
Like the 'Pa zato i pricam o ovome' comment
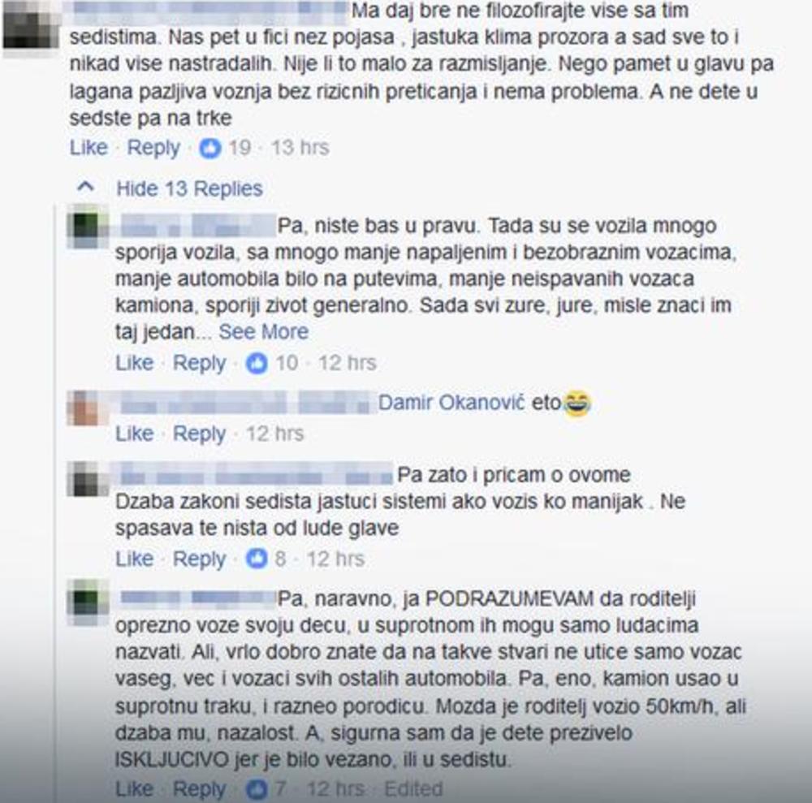click(x=134, y=558)
